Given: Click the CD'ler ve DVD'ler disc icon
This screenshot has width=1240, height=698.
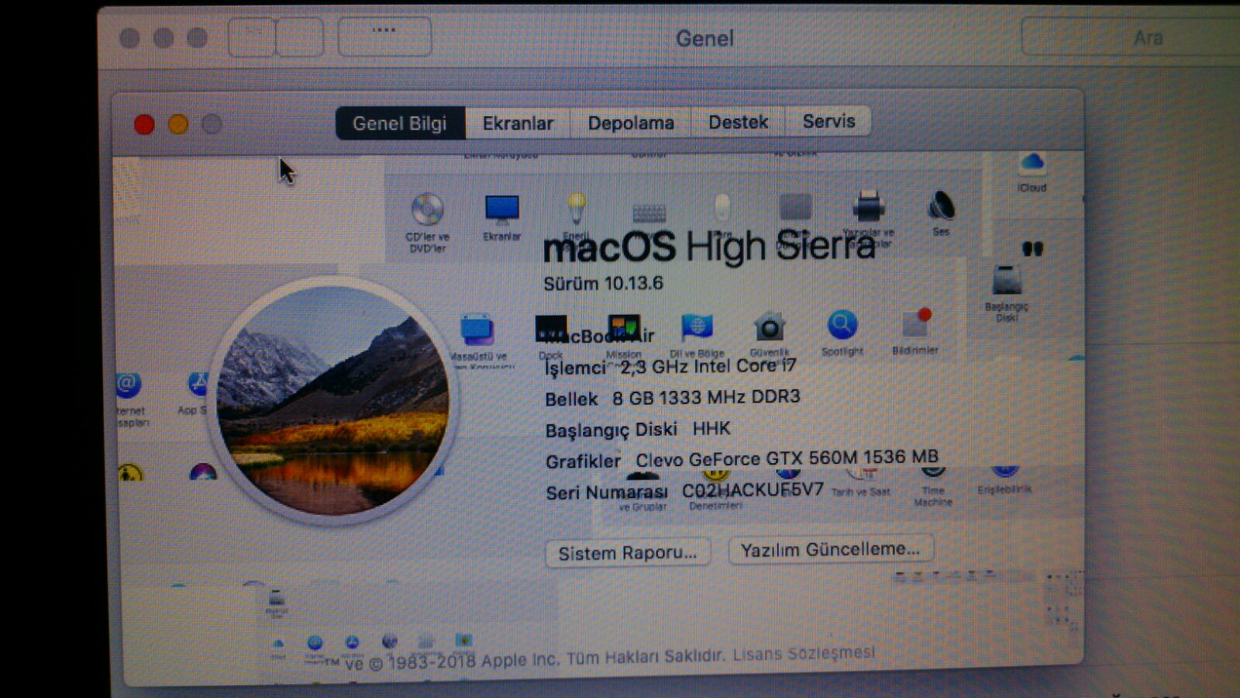Looking at the screenshot, I should click(427, 209).
